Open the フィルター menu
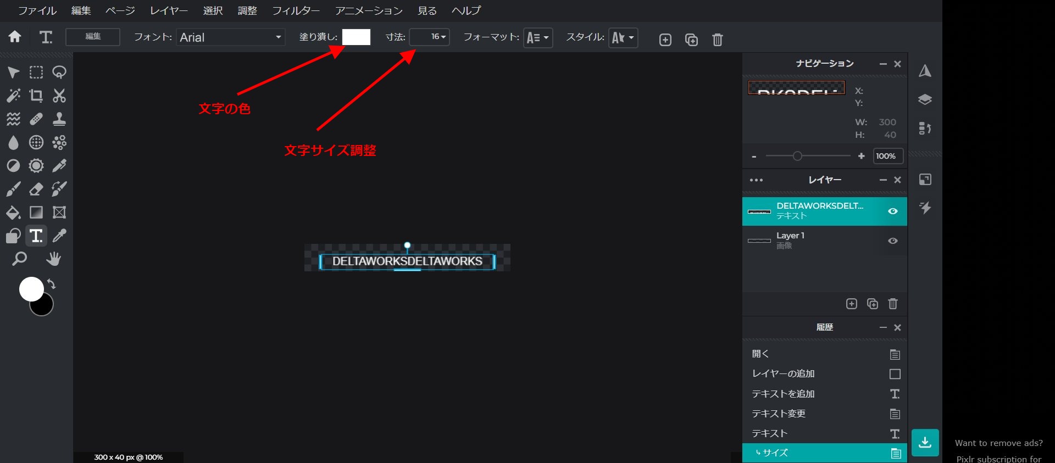Screen dimensions: 1055x463 click(x=296, y=10)
